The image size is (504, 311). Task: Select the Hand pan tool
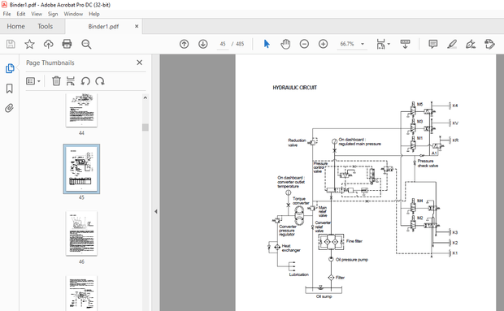[x=285, y=44]
